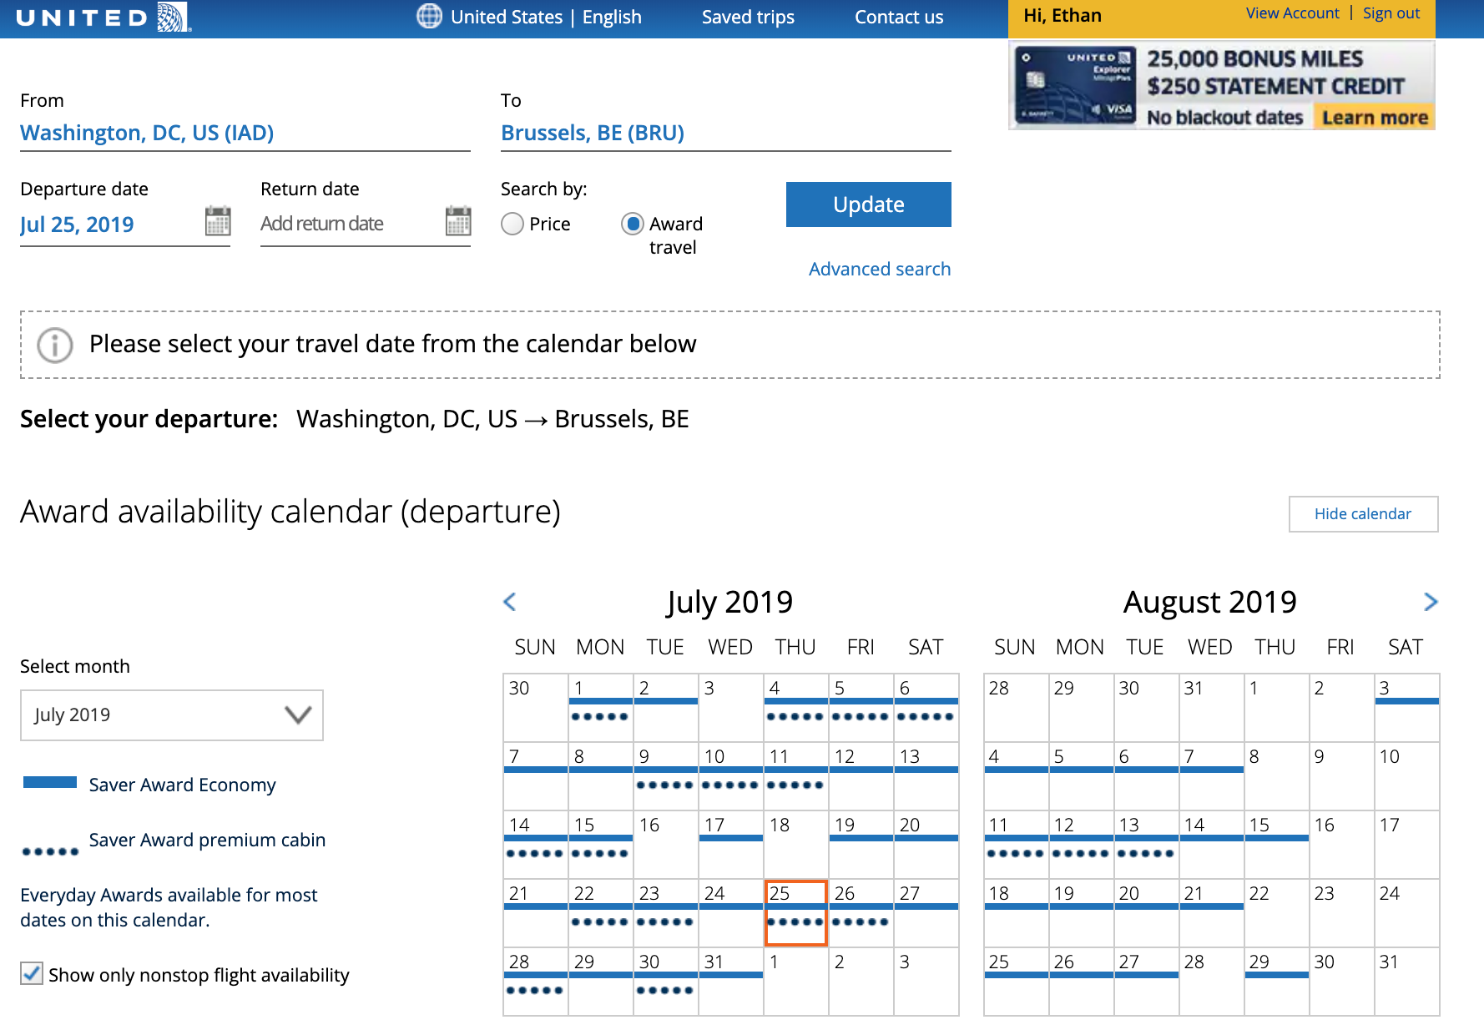Click the info icon in notice box
The image size is (1484, 1035).
coord(55,345)
